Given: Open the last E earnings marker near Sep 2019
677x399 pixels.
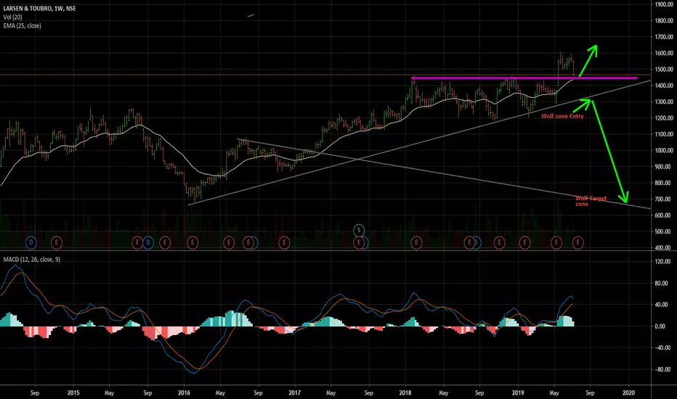Looking at the screenshot, I should pyautogui.click(x=577, y=242).
